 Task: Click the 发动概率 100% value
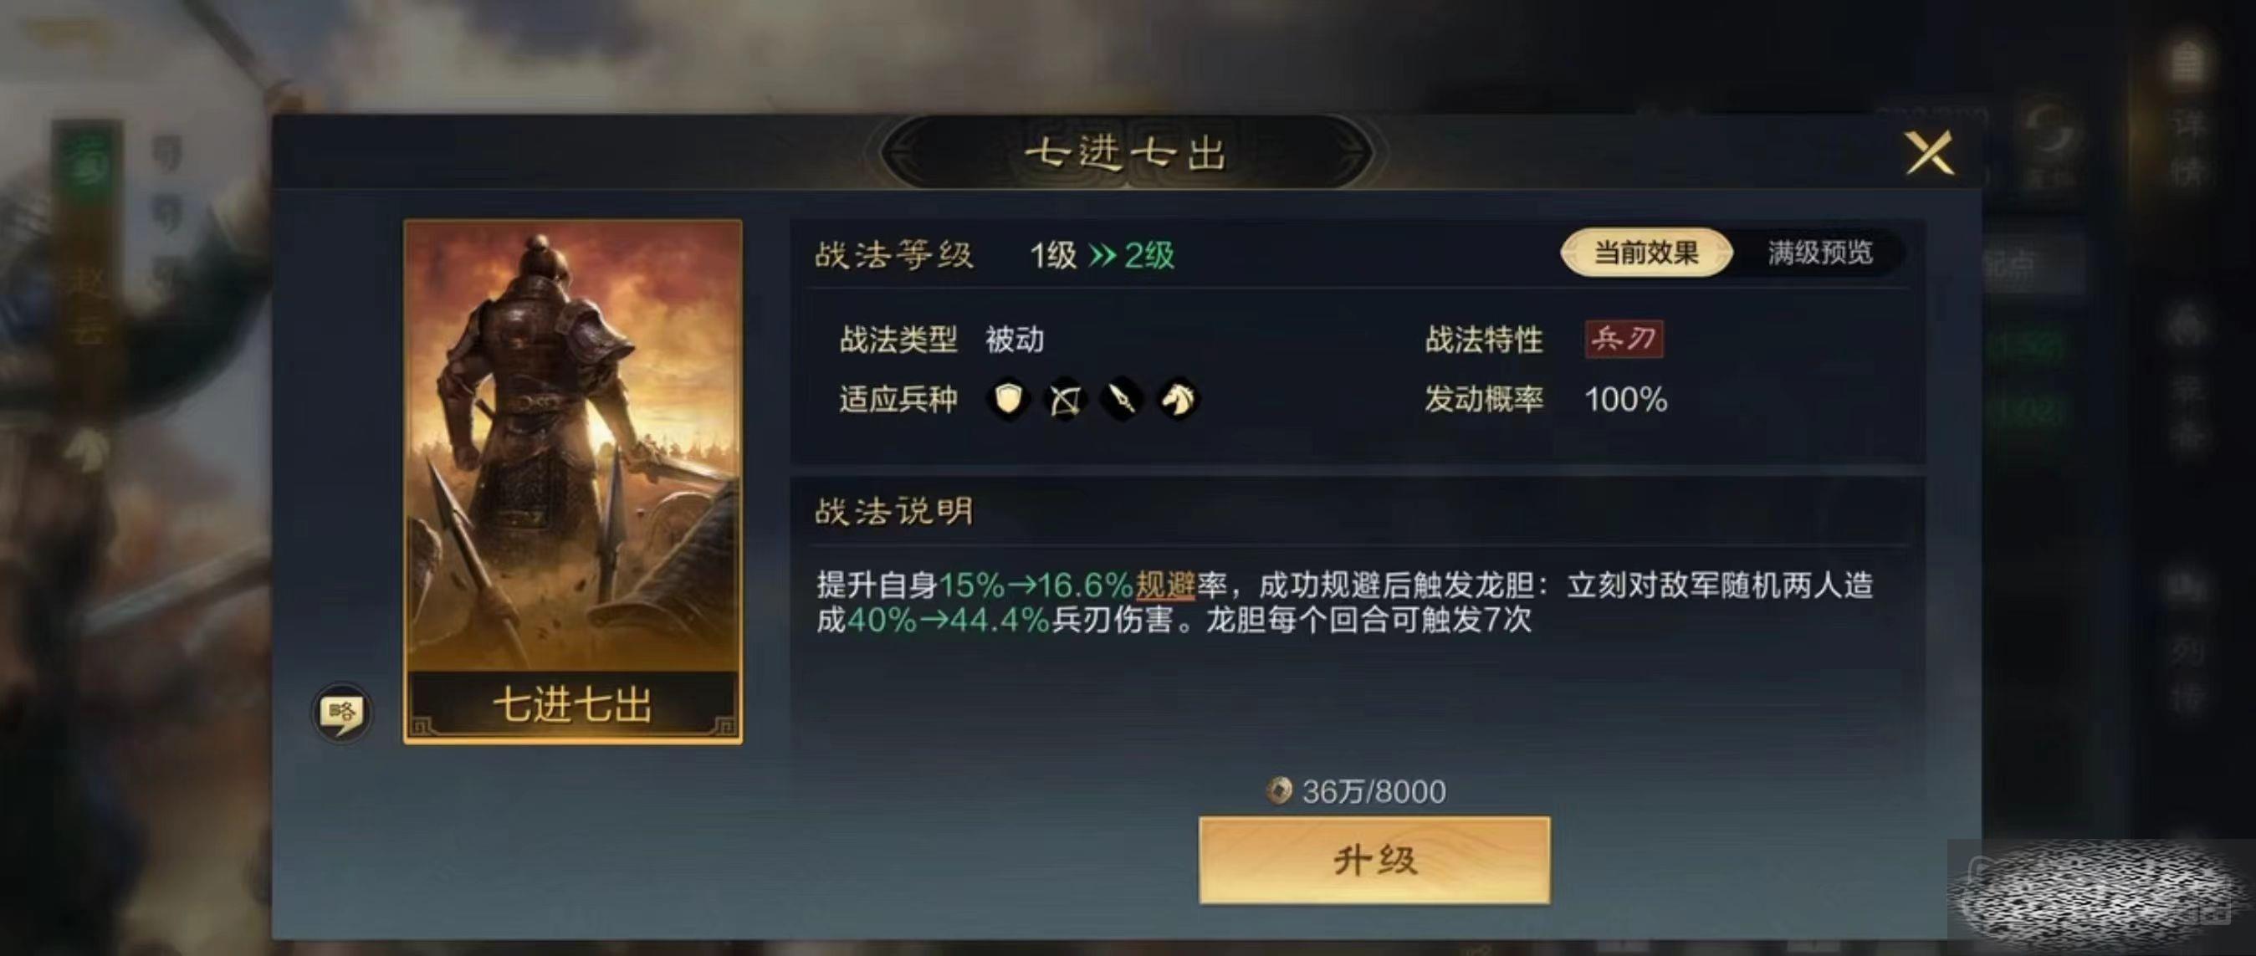(x=1625, y=399)
